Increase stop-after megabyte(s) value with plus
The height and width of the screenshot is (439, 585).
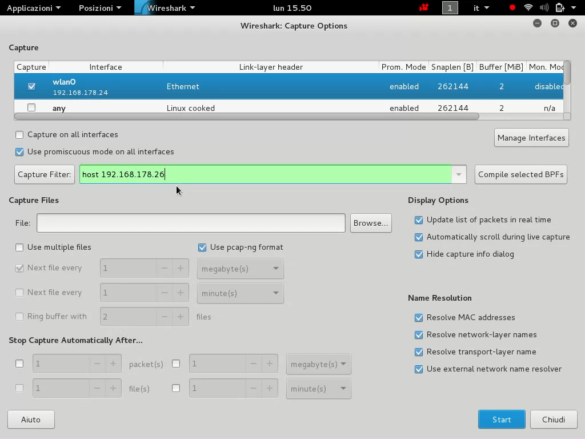[270, 364]
